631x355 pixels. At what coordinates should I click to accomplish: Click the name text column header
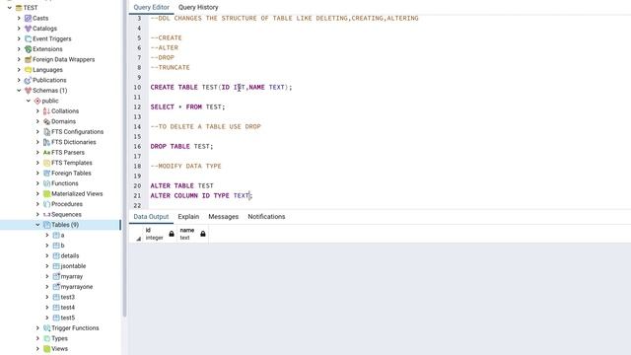[x=192, y=234]
